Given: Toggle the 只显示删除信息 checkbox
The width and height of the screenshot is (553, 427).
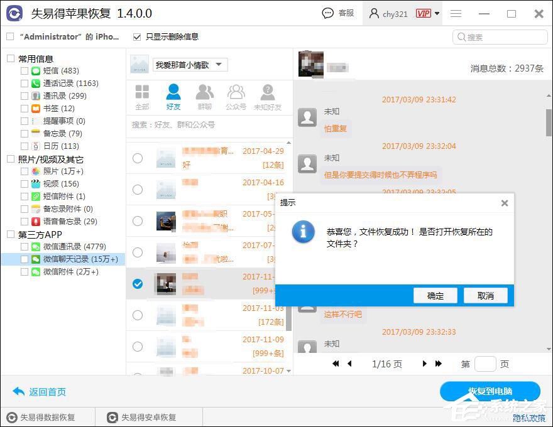Looking at the screenshot, I should click(x=136, y=36).
